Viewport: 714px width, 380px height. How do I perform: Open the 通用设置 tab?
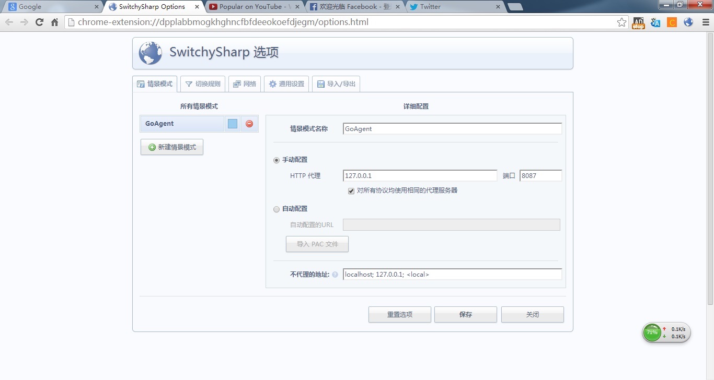tap(286, 84)
